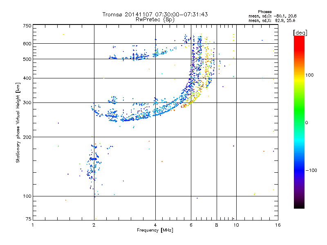
Task: Click the "Stationary phase Virtual Height [km]" axis label
Action: (x=18, y=123)
